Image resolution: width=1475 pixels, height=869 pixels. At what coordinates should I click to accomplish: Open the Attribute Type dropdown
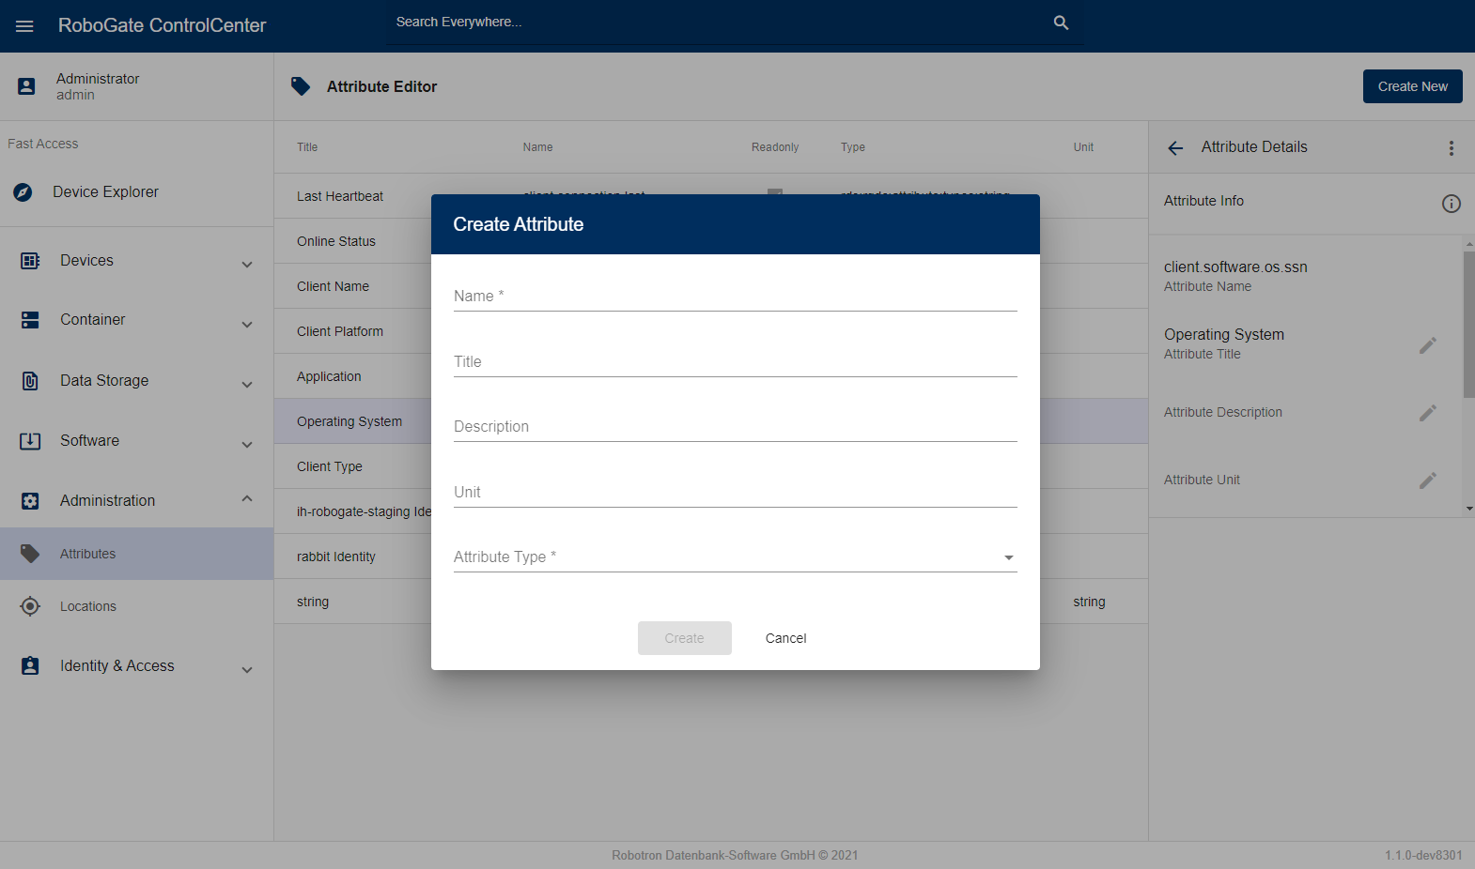tap(735, 557)
